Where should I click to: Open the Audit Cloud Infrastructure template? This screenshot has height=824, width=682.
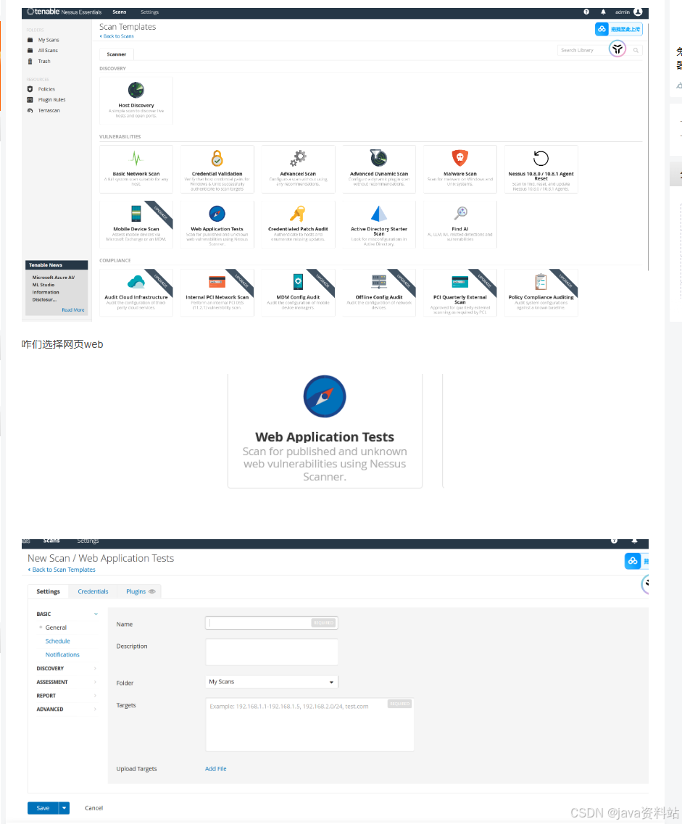pos(136,293)
